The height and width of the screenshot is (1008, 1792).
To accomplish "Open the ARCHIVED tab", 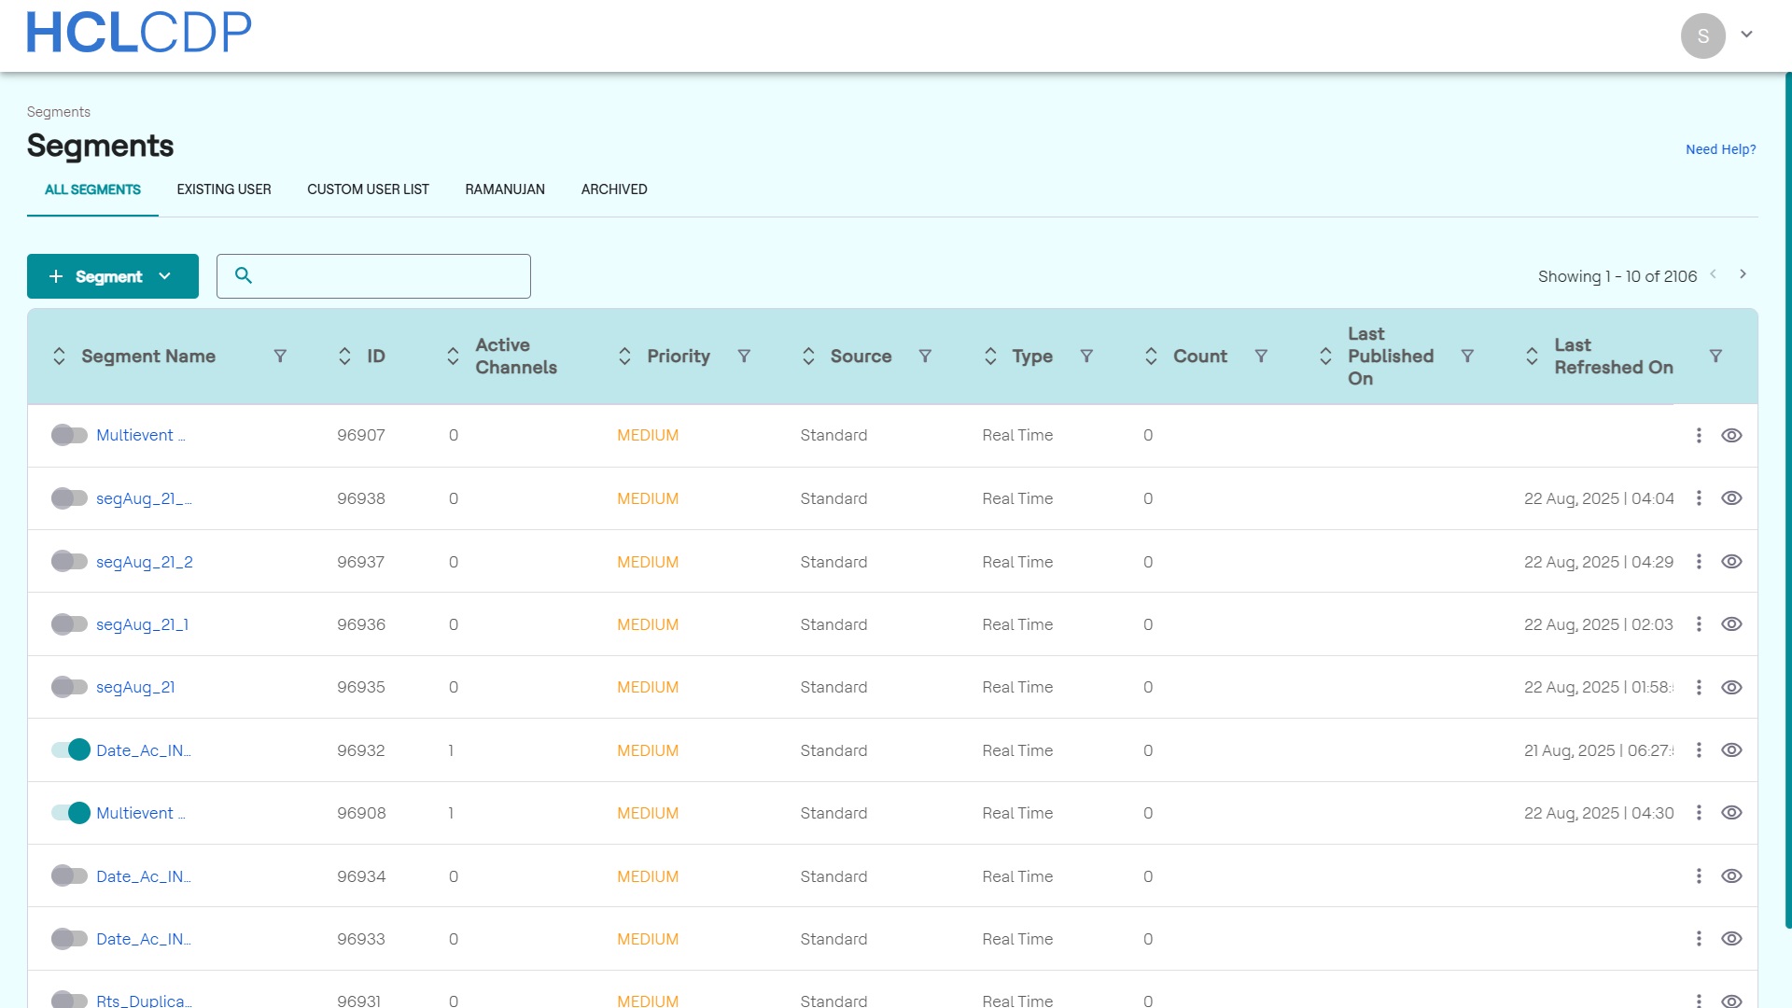I will pyautogui.click(x=614, y=189).
